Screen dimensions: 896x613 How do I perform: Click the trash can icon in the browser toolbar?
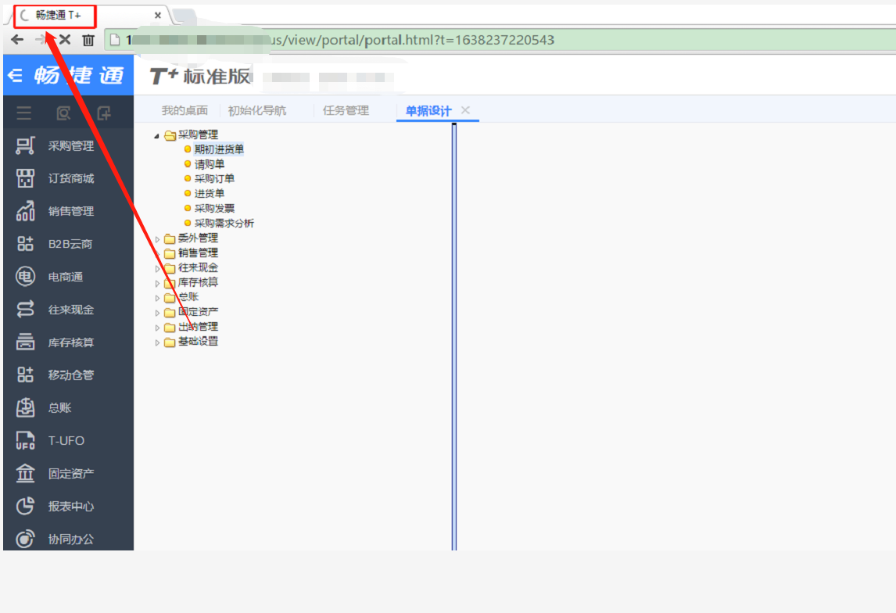88,40
